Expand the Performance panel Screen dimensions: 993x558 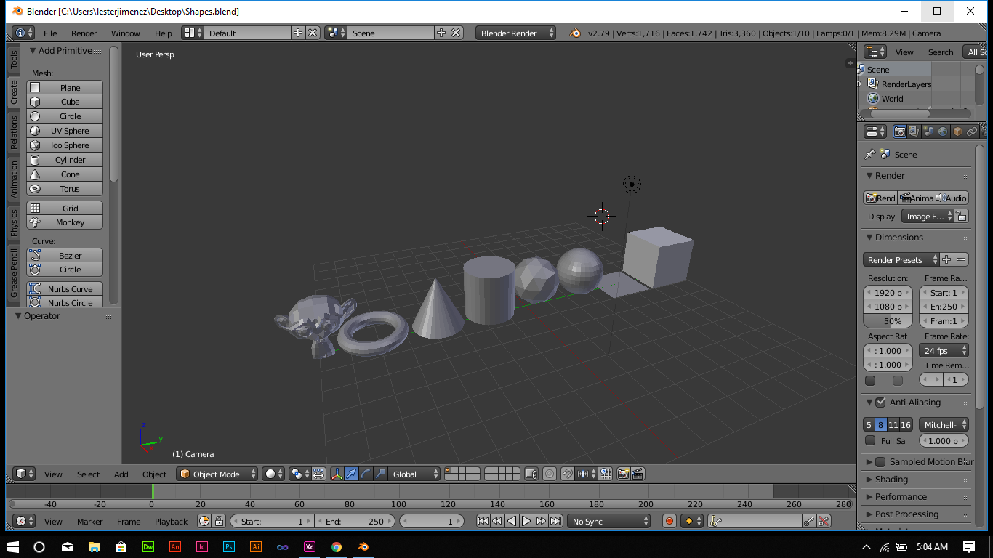click(900, 497)
